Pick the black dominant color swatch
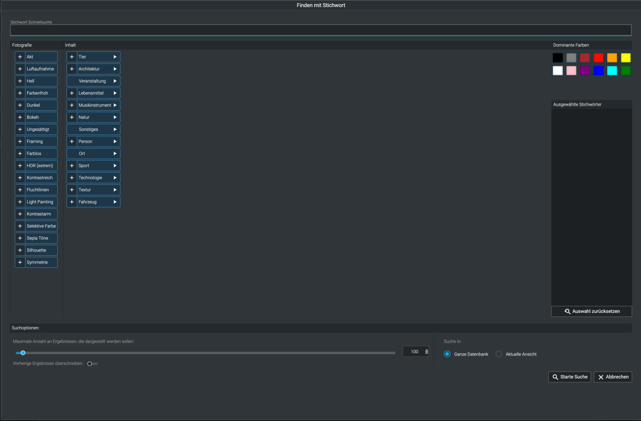Screen dimensions: 641x421 558,58
